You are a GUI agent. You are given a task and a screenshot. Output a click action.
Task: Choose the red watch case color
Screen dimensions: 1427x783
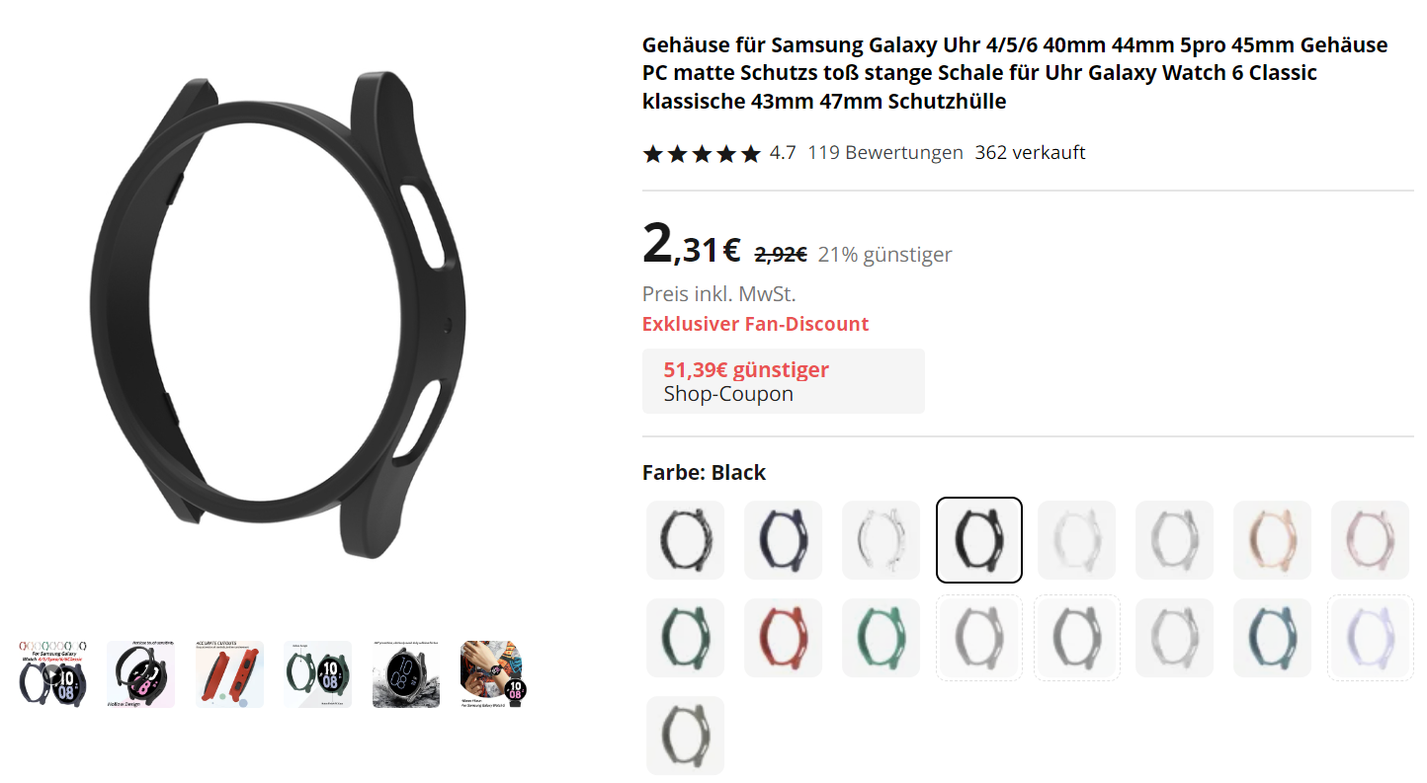[x=783, y=638]
